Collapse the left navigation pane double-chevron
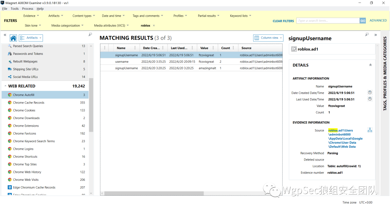 pyautogui.click(x=5, y=35)
